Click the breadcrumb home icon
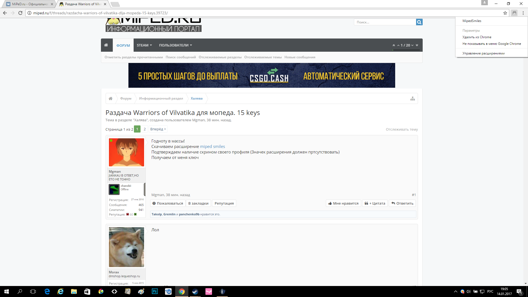The width and height of the screenshot is (528, 297). click(111, 98)
